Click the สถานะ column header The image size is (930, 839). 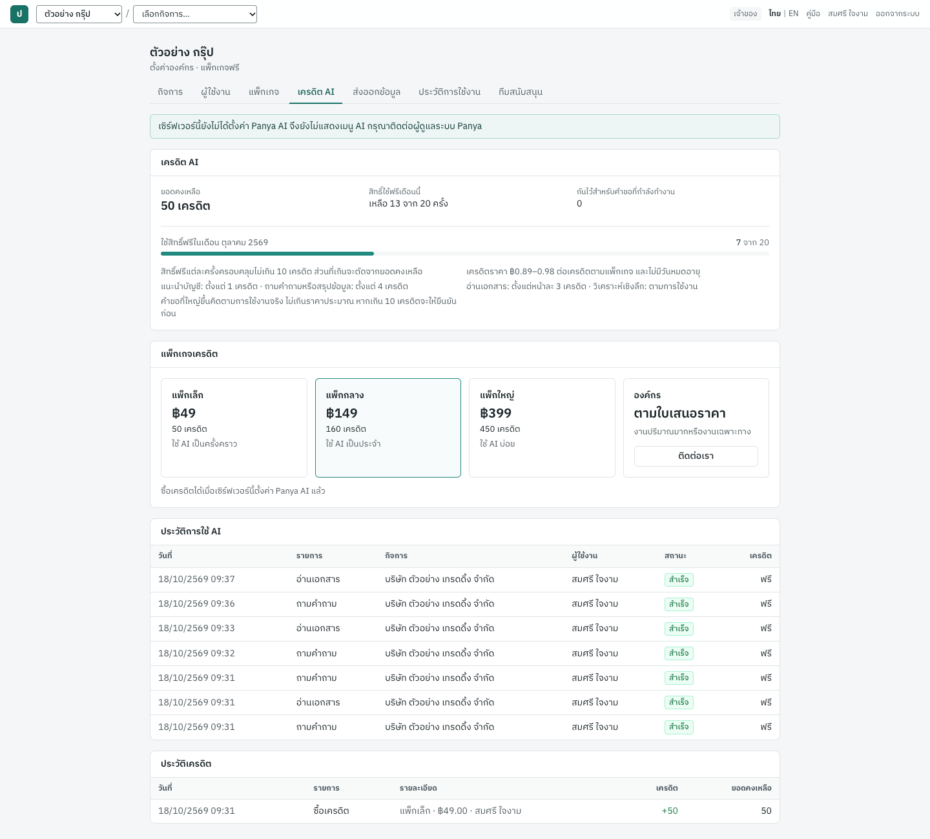676,556
